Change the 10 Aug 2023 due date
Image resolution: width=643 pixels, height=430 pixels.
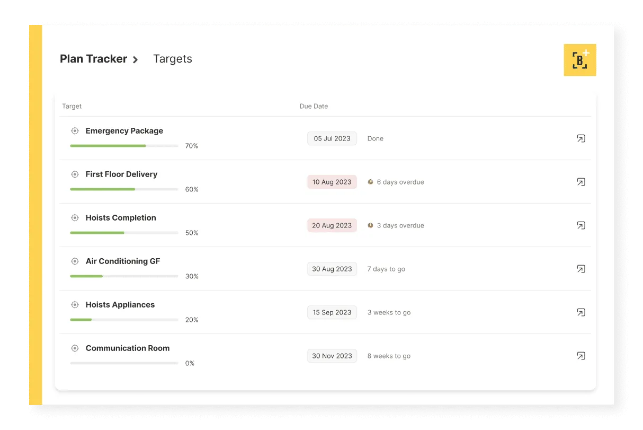[332, 182]
